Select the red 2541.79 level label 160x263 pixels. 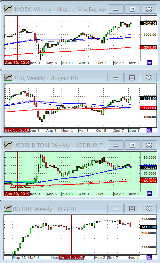149,48
